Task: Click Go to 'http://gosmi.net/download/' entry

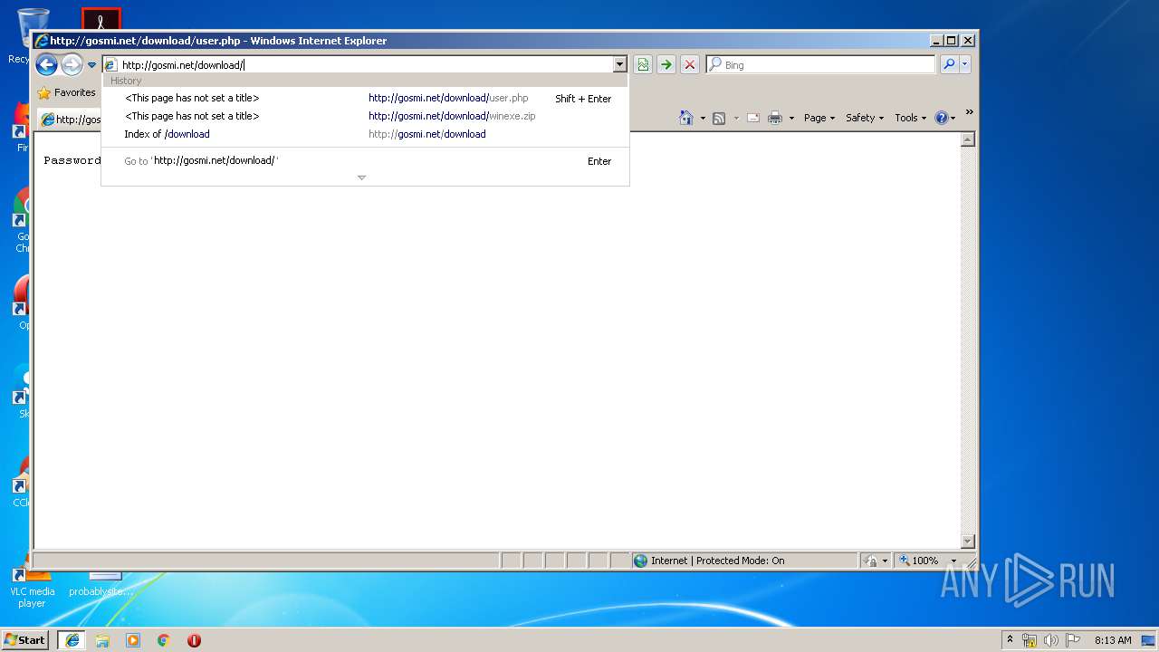Action: tap(365, 161)
